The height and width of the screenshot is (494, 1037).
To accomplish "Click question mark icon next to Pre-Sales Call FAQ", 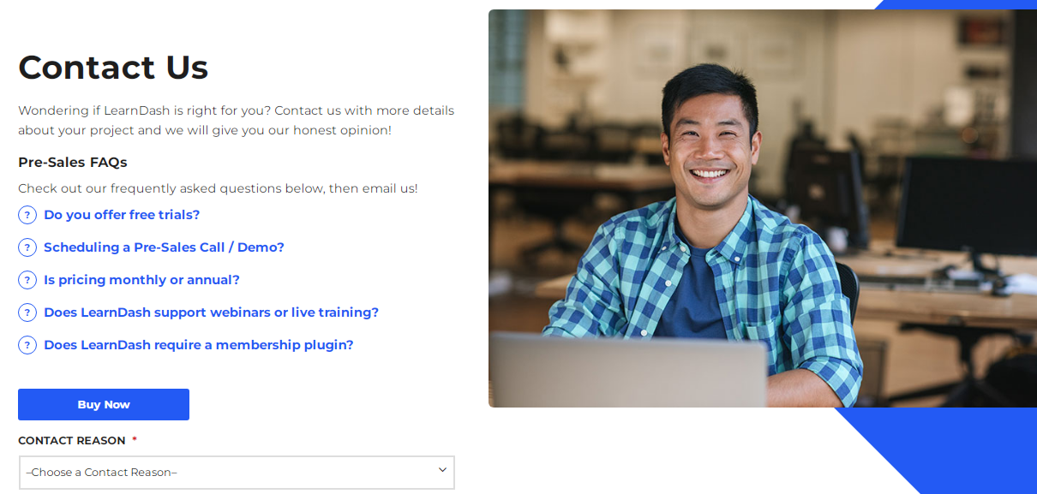I will point(27,247).
